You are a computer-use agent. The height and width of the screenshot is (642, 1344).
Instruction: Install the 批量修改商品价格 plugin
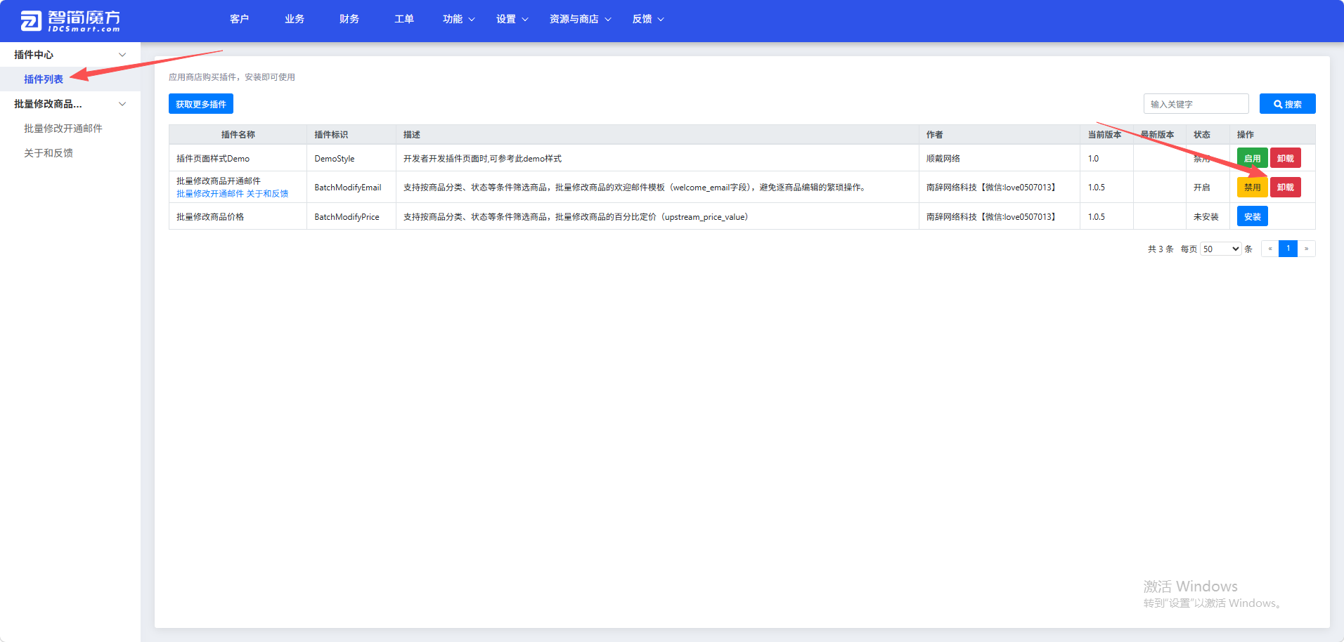coord(1252,216)
